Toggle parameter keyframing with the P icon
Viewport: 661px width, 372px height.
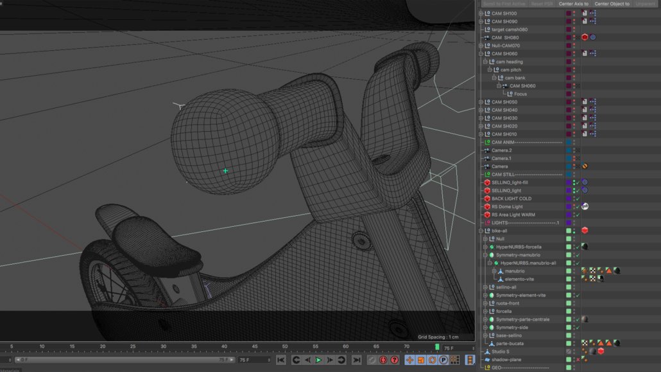pyautogui.click(x=443, y=360)
